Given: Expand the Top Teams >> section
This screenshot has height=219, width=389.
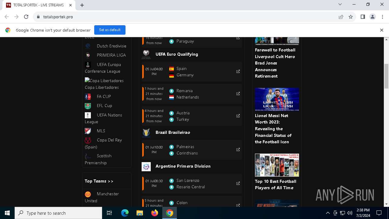Looking at the screenshot, I should [x=99, y=181].
